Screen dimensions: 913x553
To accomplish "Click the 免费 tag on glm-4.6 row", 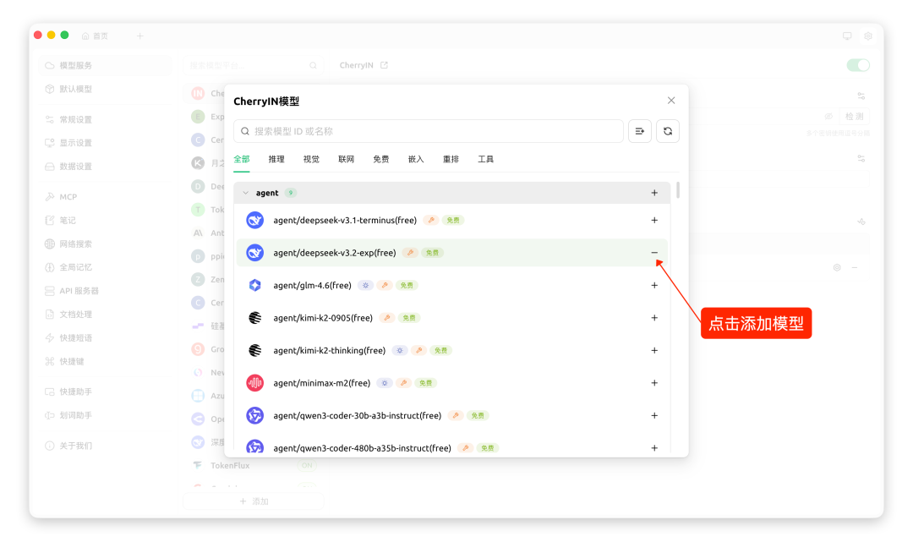I will (x=407, y=285).
